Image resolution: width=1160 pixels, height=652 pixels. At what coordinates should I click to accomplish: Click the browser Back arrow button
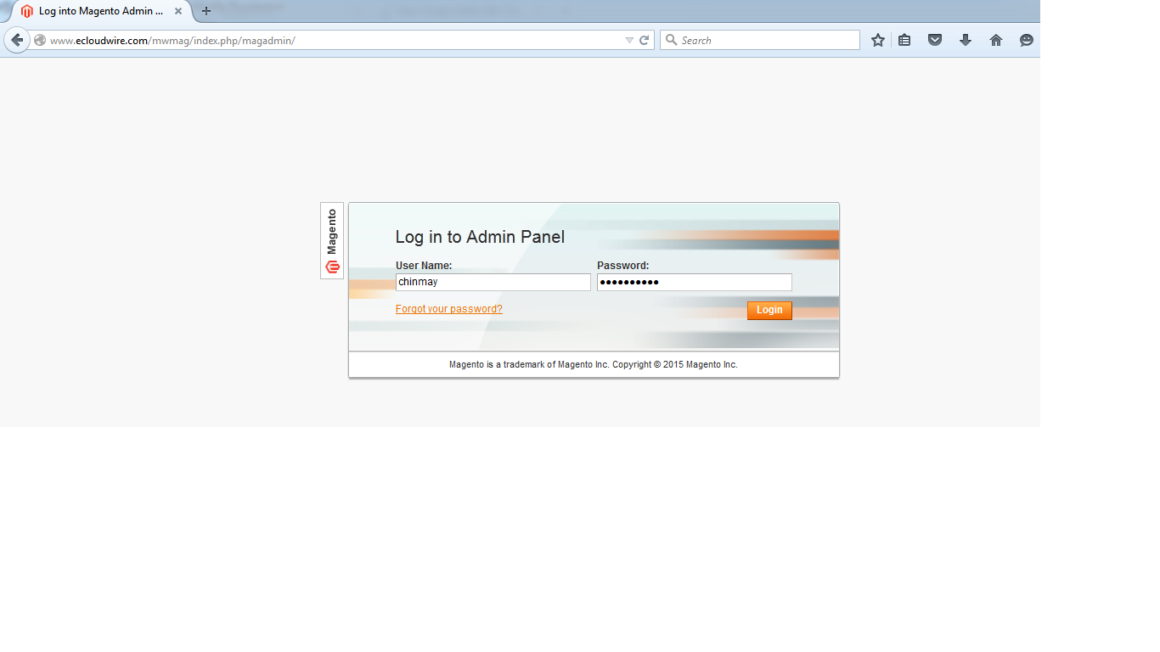tap(17, 40)
